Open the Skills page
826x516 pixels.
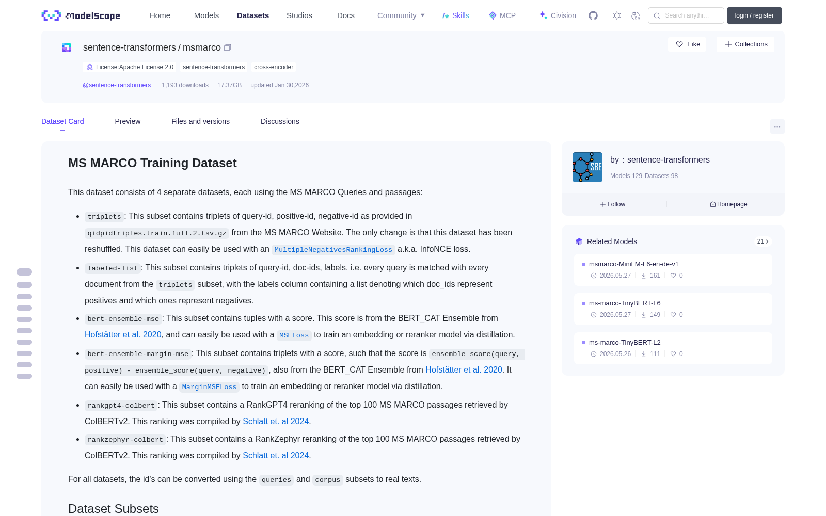point(455,15)
